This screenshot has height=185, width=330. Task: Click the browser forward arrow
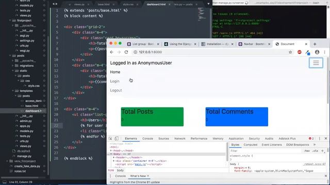click(x=119, y=52)
